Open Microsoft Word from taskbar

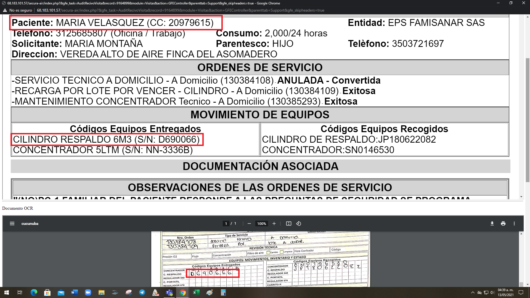[x=75, y=292]
